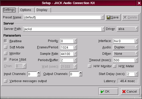Click the Delete preset button

click(x=130, y=17)
